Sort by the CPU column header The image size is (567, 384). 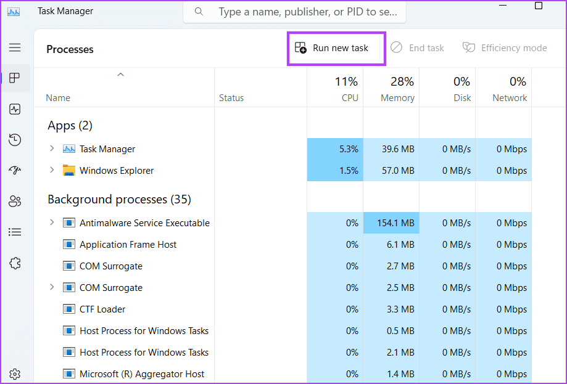pyautogui.click(x=335, y=88)
